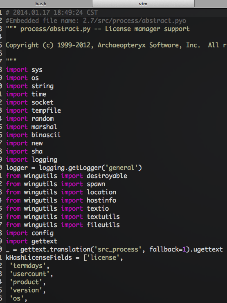
Task: Select the vim terminal tab
Action: pos(143,4)
